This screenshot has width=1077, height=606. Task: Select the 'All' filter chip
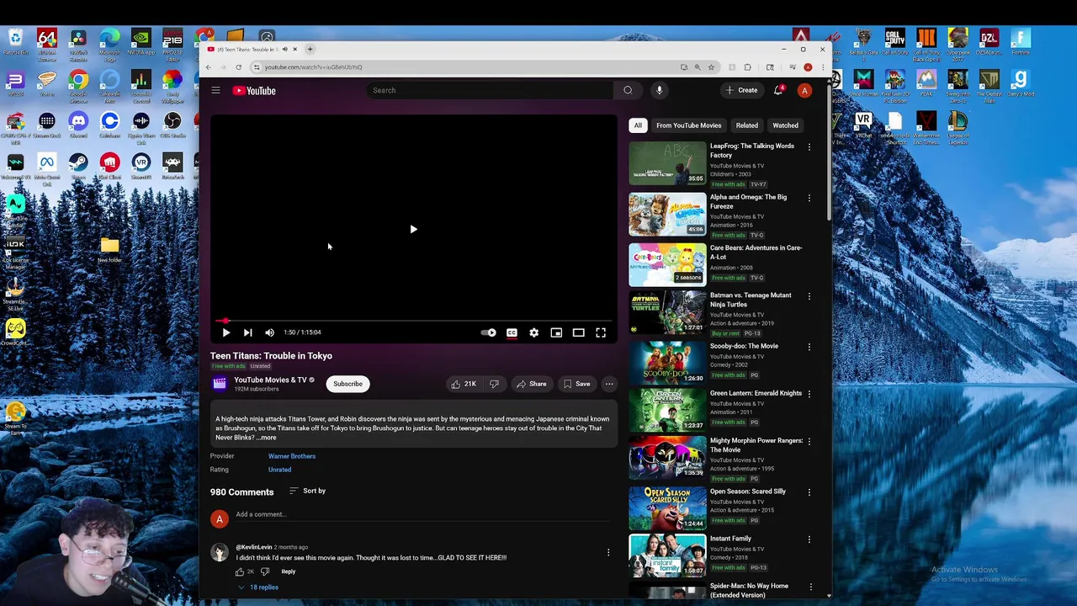coord(638,125)
